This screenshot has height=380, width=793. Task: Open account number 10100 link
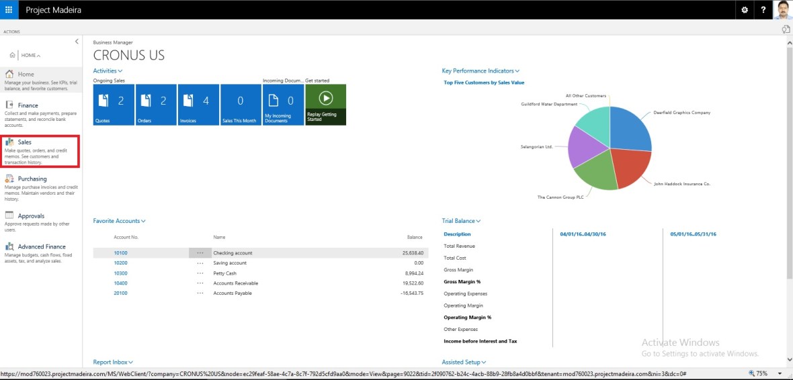tap(120, 253)
